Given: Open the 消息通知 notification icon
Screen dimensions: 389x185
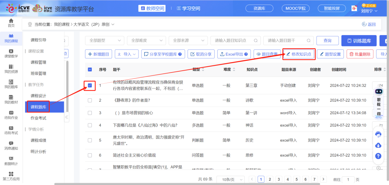Looking at the screenshot, I should [x=11, y=143].
